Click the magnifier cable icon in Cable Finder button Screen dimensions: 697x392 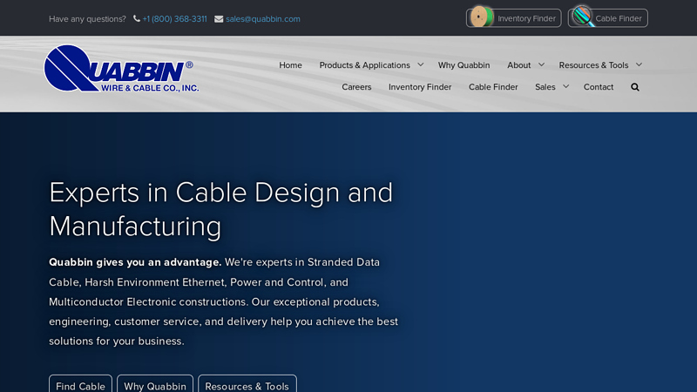point(583,16)
